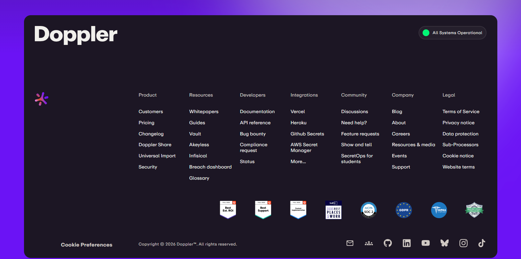The width and height of the screenshot is (521, 259).
Task: Open the community people icon
Action: (369, 243)
